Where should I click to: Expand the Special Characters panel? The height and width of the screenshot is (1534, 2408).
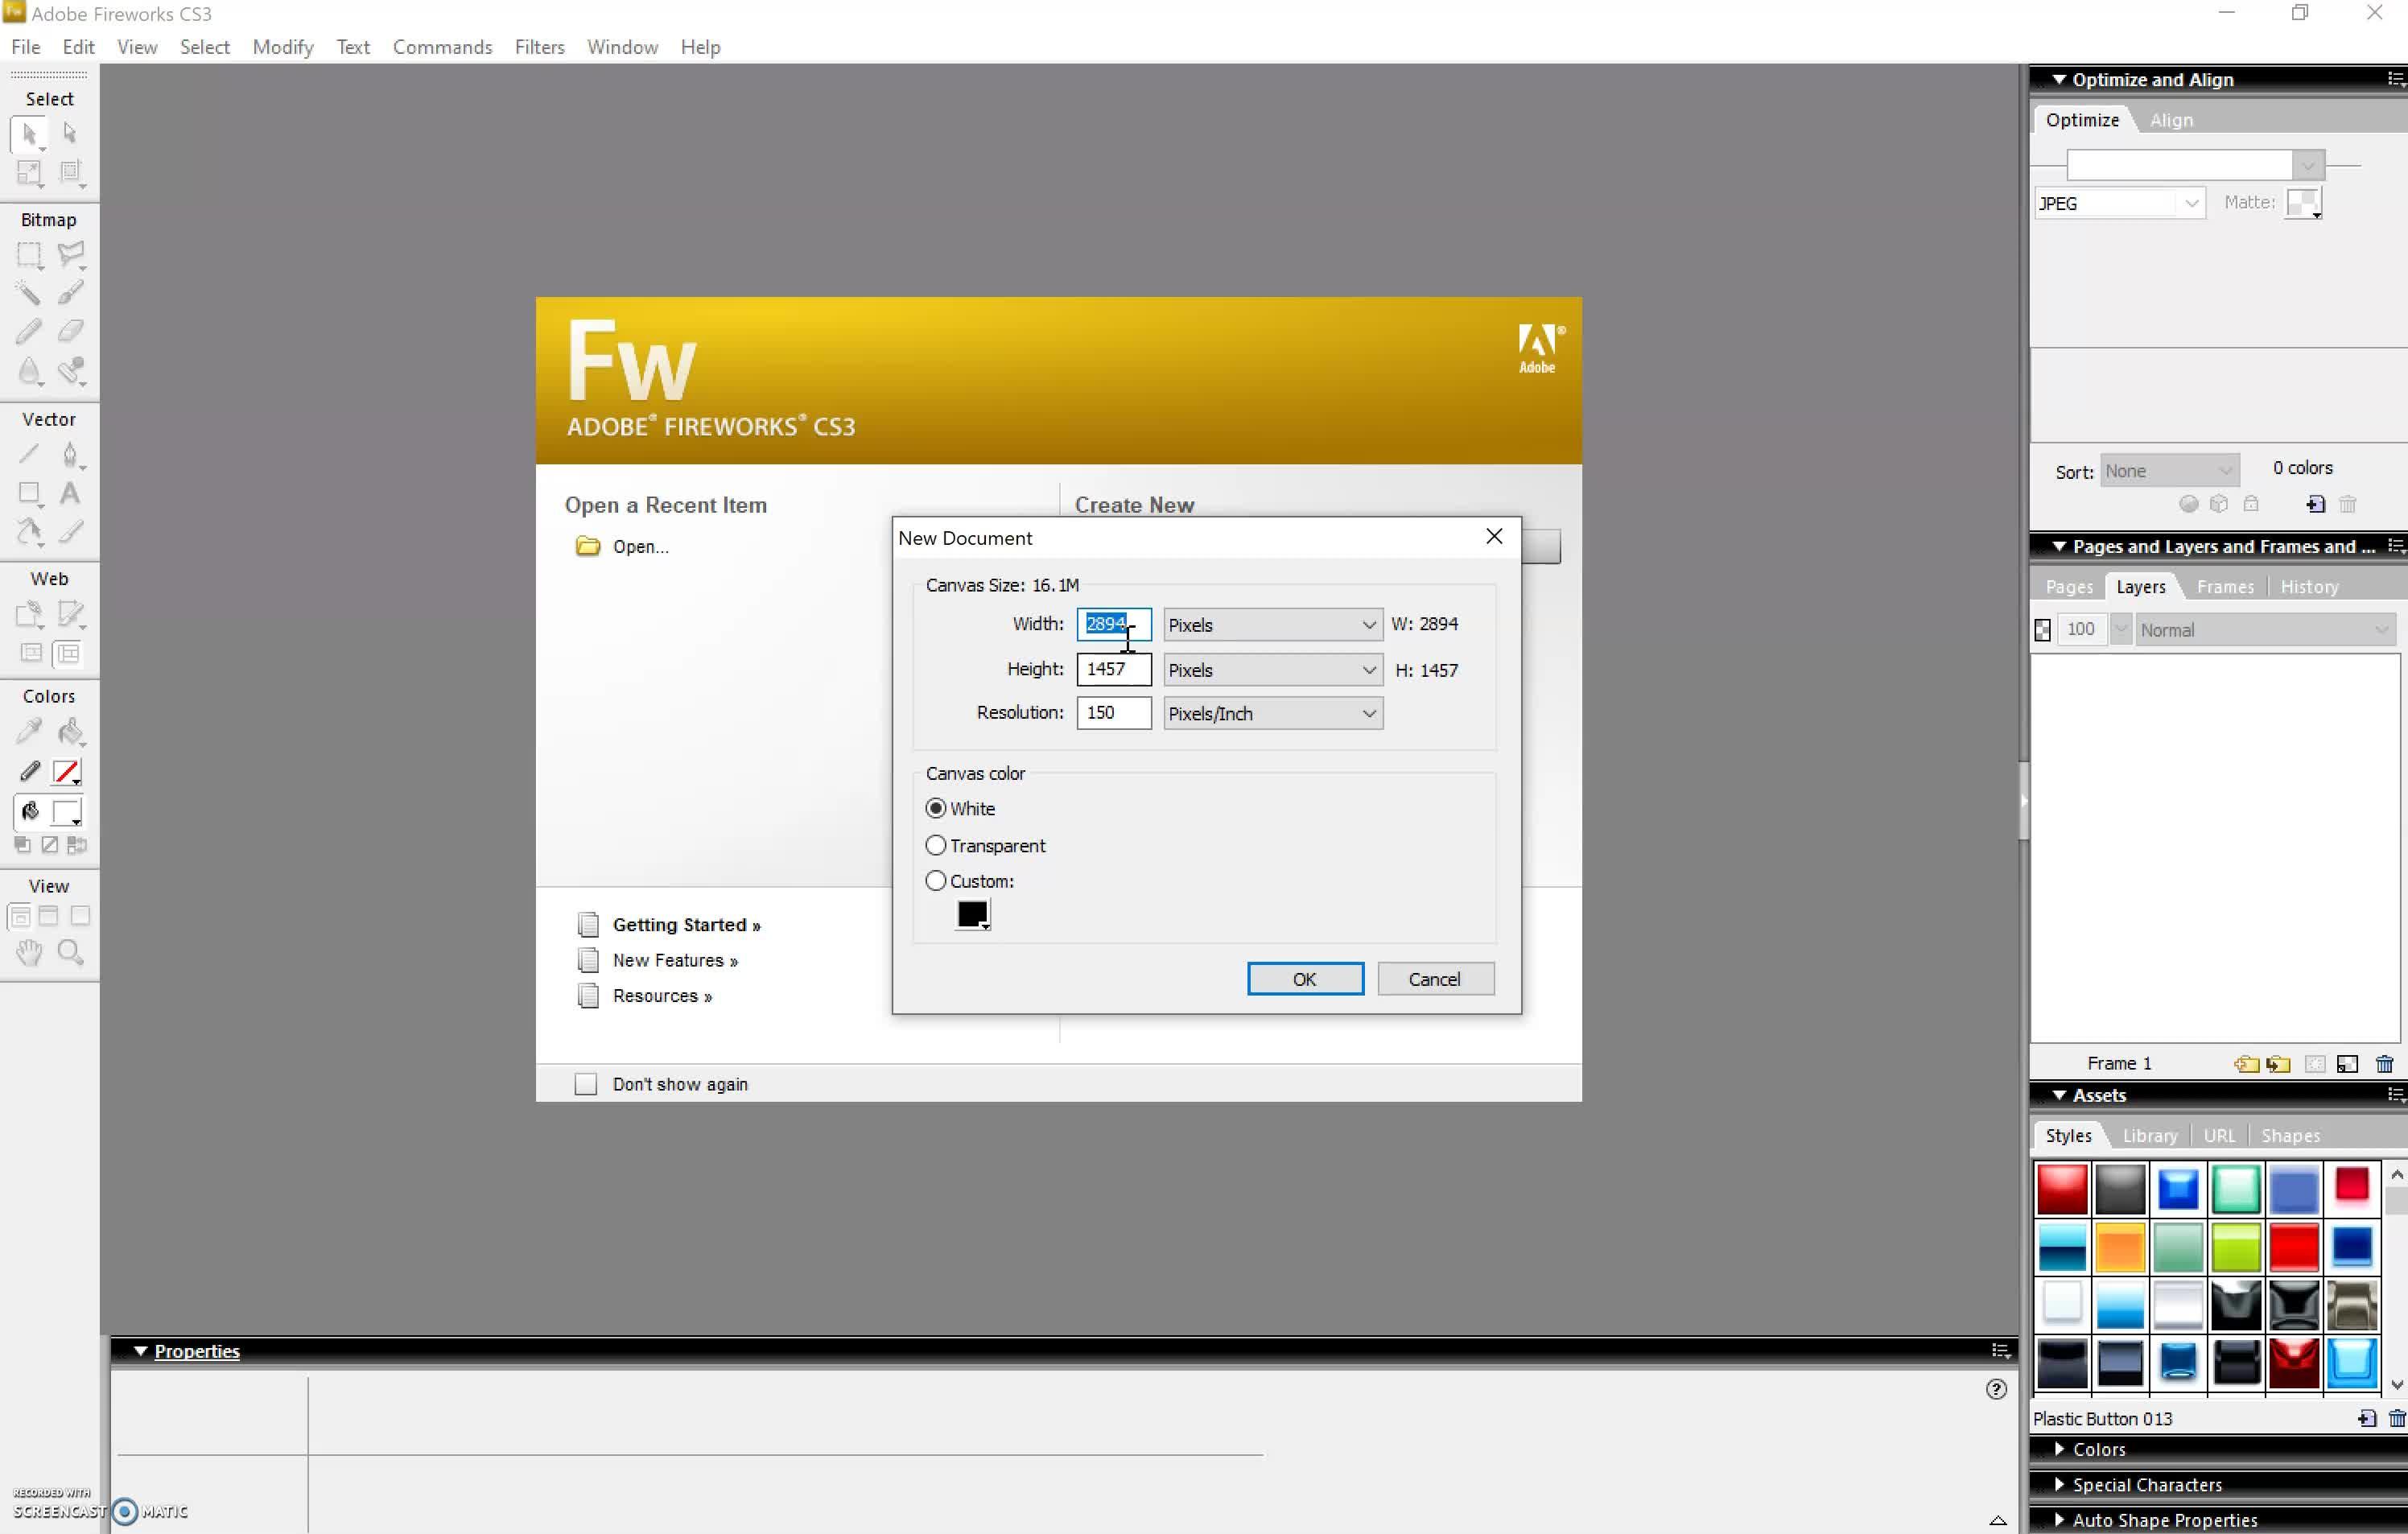tap(2146, 1485)
